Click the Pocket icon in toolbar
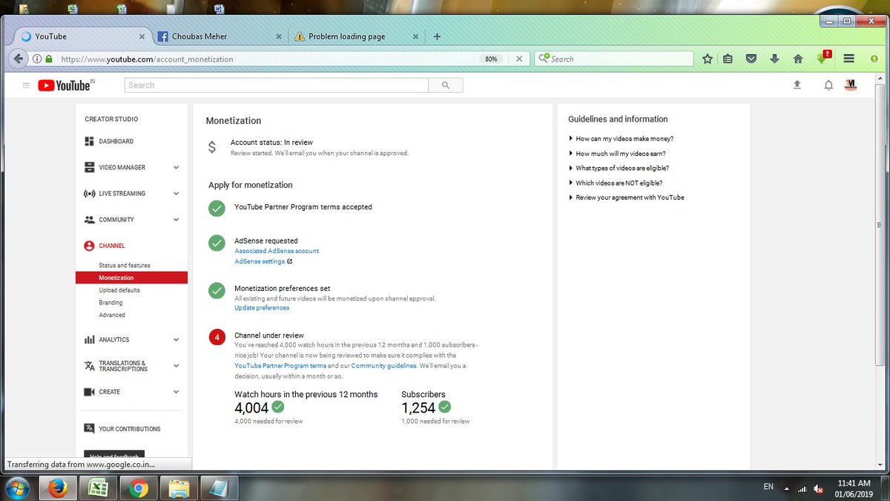 pos(751,59)
